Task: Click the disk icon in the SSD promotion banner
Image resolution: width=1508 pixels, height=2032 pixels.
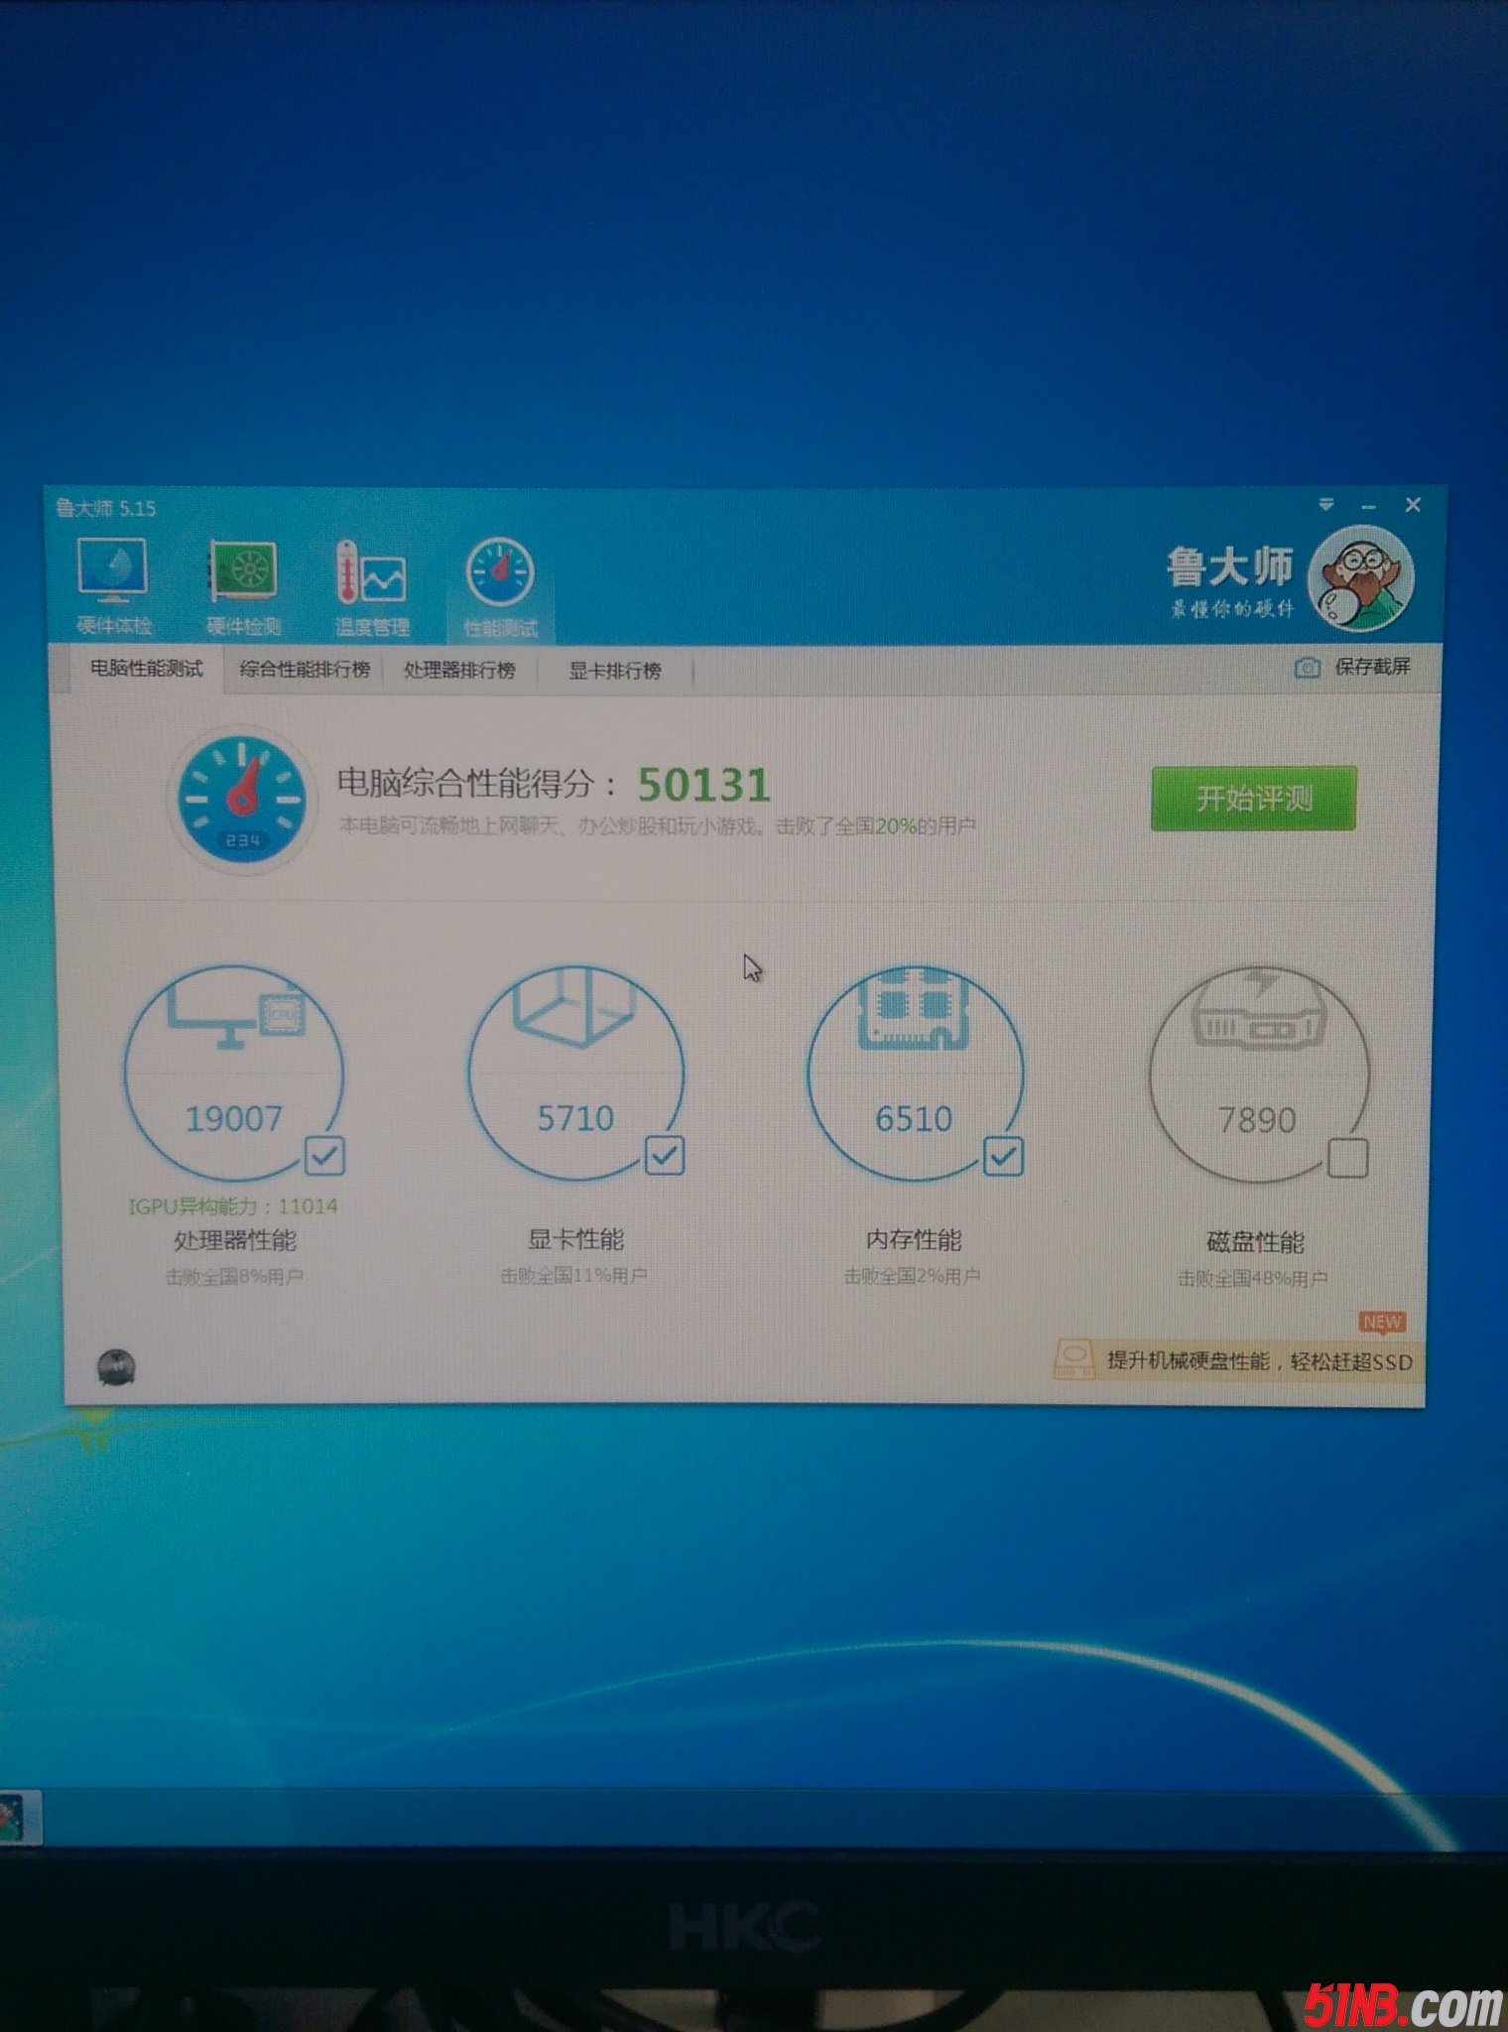Action: click(1073, 1359)
